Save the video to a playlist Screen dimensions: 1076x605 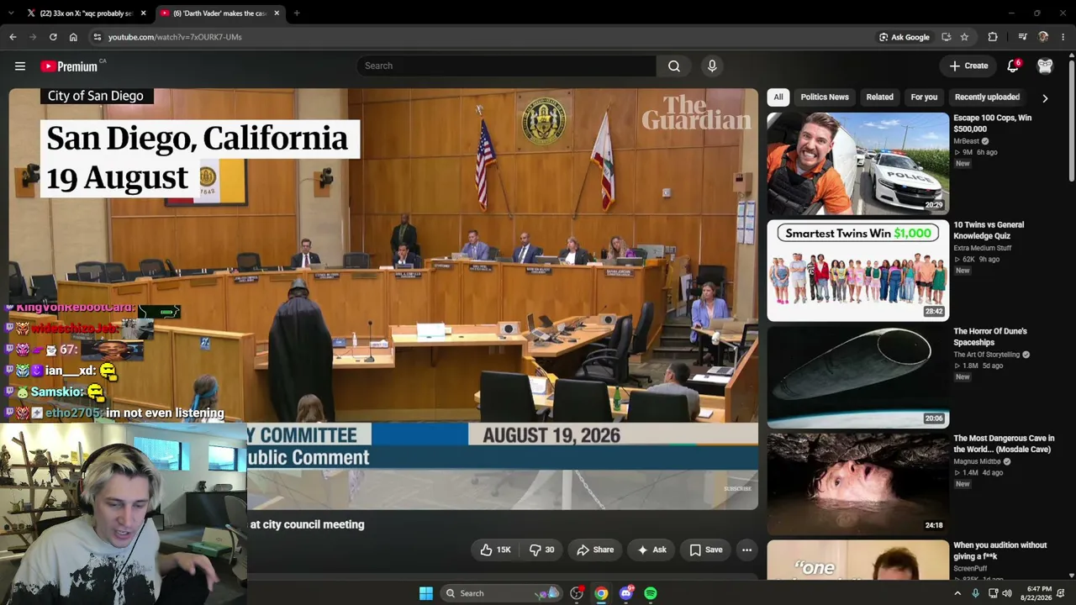click(706, 550)
